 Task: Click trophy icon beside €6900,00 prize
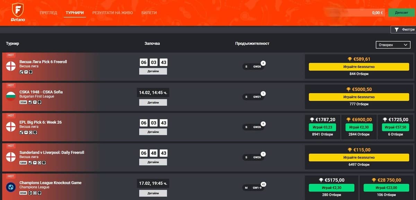pos(348,120)
